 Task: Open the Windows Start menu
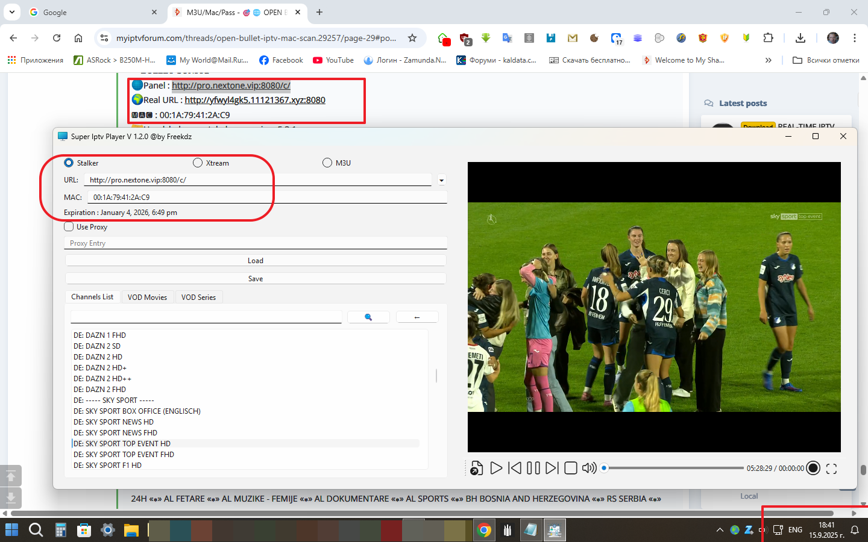[x=12, y=530]
